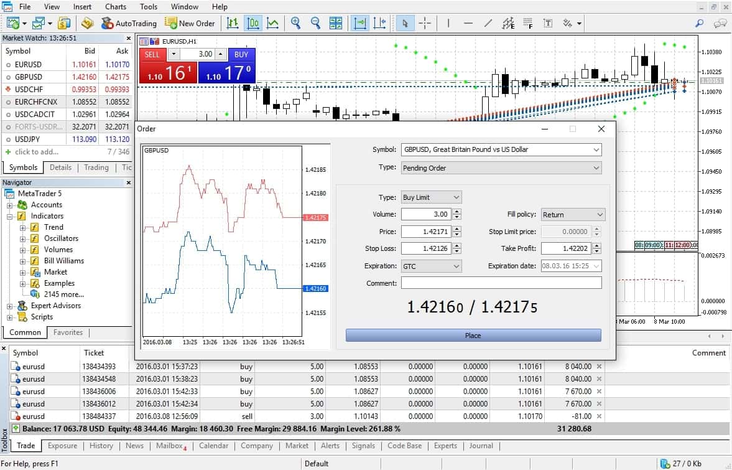Select the text label tool

[x=548, y=23]
